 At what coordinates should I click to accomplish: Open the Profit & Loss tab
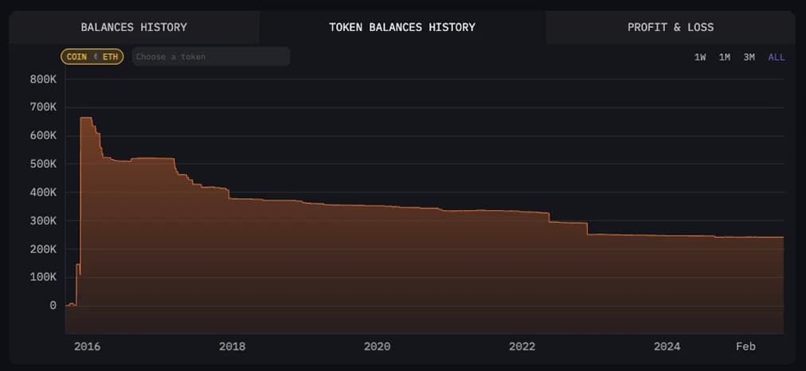671,27
